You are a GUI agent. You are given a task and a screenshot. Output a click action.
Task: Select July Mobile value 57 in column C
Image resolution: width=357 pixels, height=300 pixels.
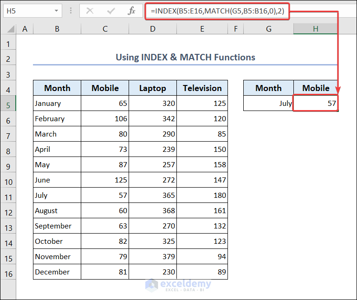click(x=105, y=195)
